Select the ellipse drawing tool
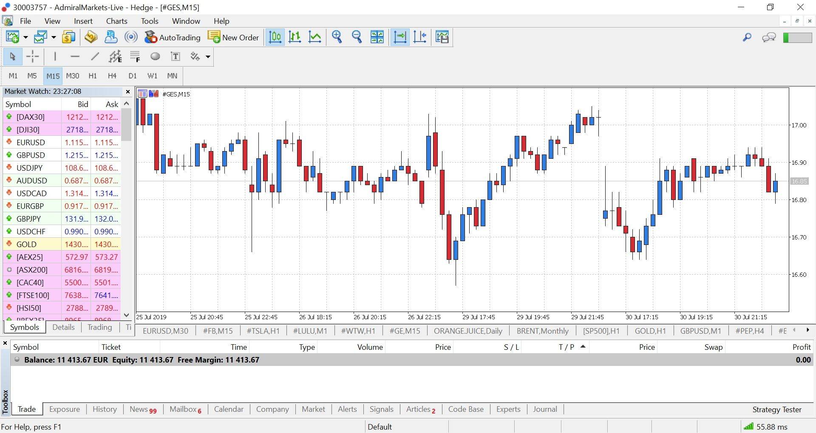 pos(155,56)
